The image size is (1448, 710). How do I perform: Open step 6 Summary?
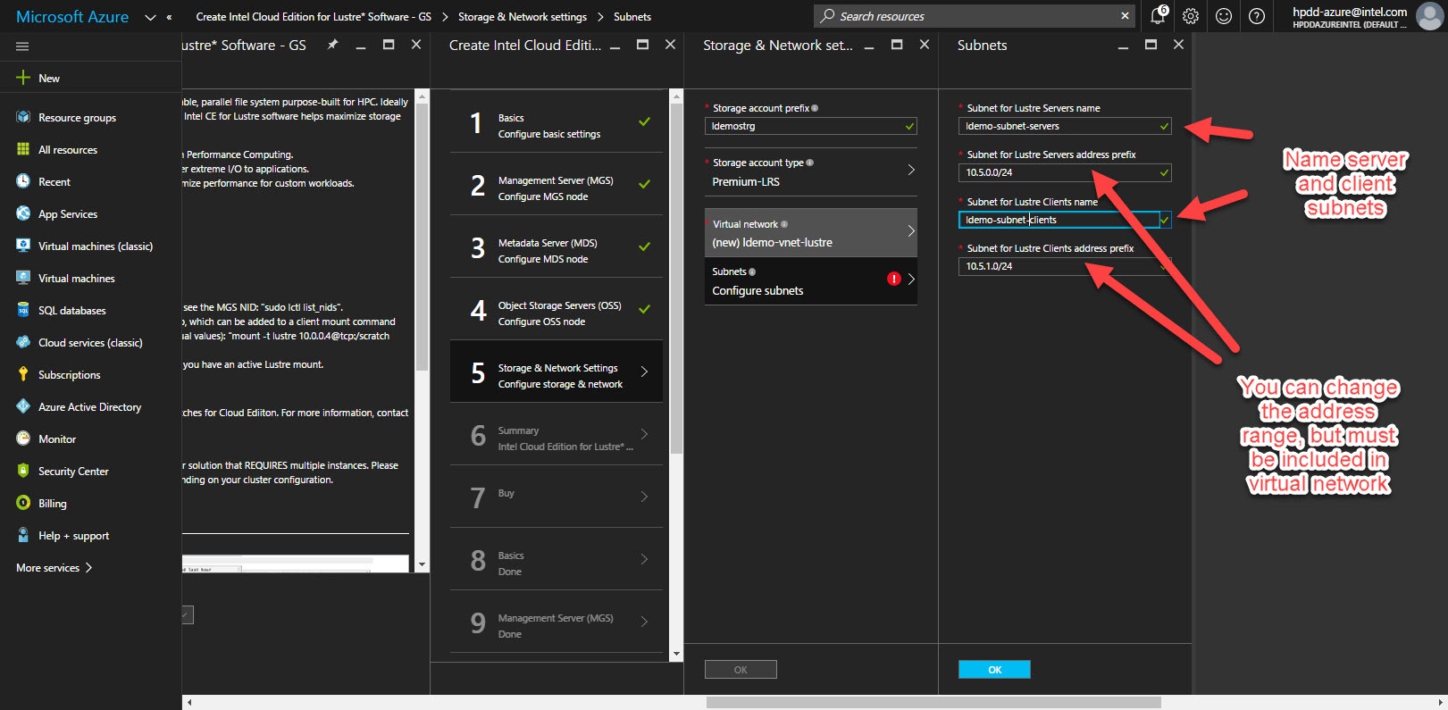tap(557, 434)
